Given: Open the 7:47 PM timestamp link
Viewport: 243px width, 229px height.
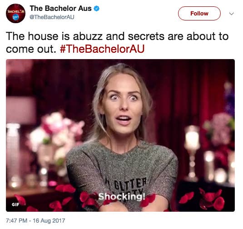Looking at the screenshot, I should click(16, 221).
